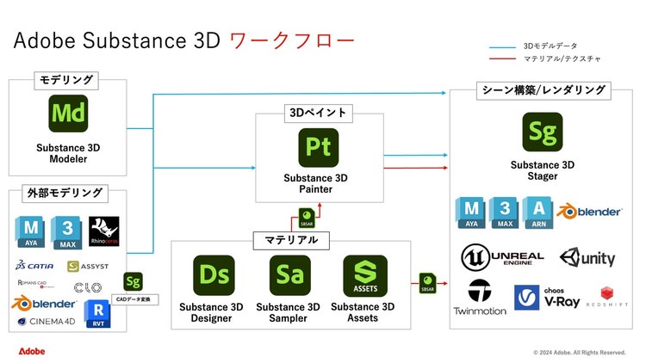Select the "Substance 3D Assets" caption

(363, 312)
